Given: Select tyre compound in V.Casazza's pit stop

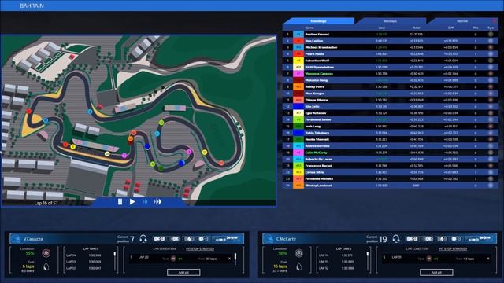Looking at the screenshot, I should coord(173,259).
